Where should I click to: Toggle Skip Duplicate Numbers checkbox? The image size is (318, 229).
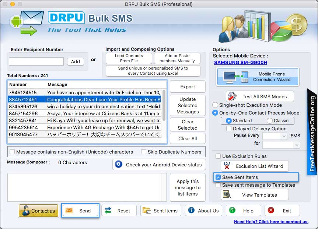tap(144, 152)
